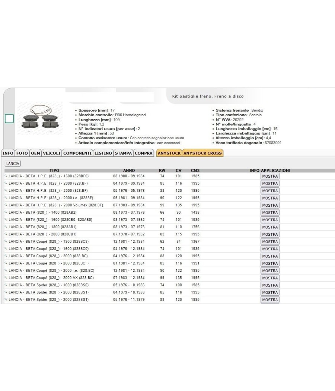Click the CM3 column header
Screen dimensions: 335x391
[x=195, y=171]
